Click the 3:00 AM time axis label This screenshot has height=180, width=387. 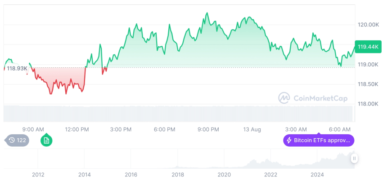coord(296,129)
